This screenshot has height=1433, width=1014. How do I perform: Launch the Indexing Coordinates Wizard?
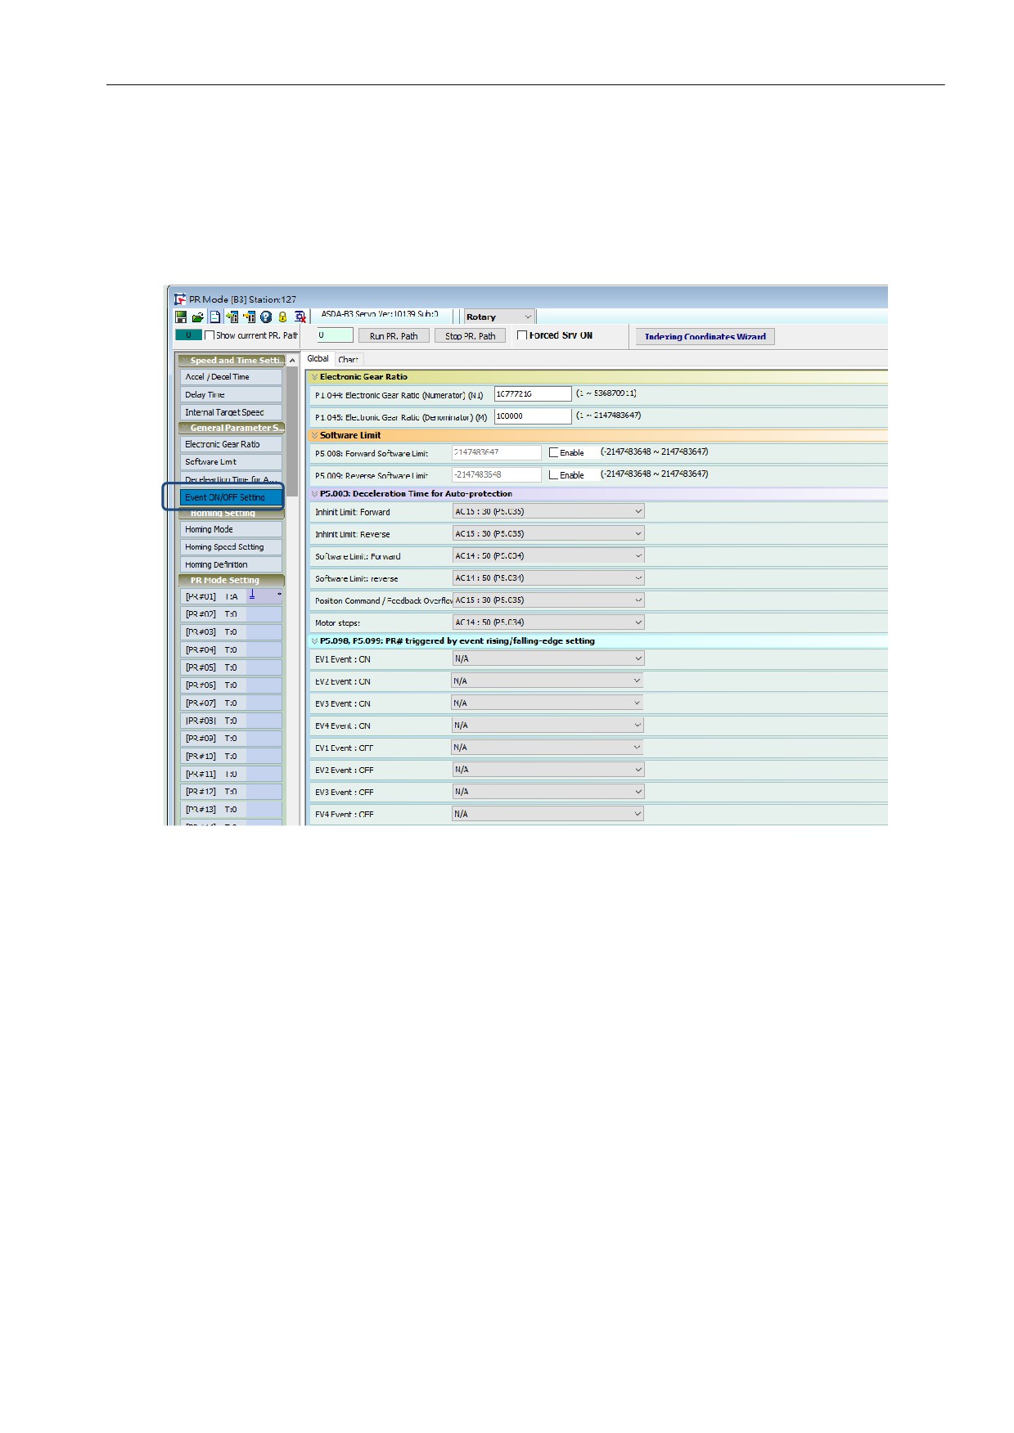coord(705,336)
